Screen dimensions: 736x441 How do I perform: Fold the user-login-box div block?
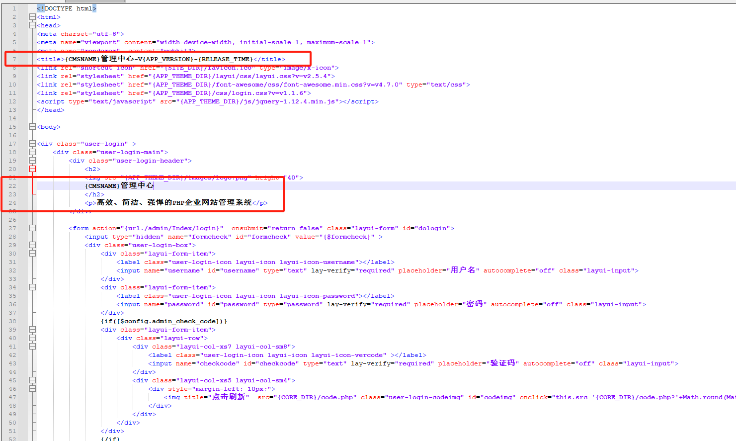[32, 245]
